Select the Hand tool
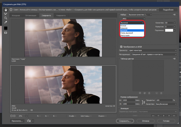The width and height of the screenshot is (181, 127). pyautogui.click(x=6, y=10)
